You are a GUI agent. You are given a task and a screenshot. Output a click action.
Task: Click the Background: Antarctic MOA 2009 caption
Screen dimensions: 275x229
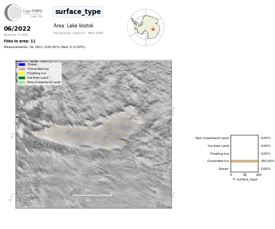tap(78, 33)
